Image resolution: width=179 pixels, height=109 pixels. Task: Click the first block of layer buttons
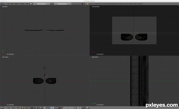click(65, 108)
